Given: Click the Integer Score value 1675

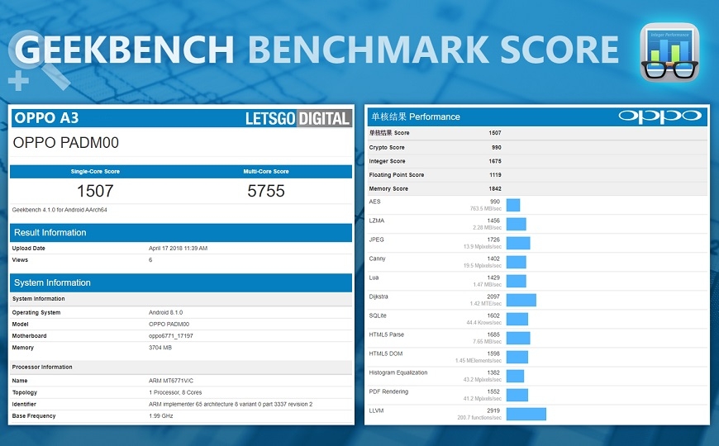Looking at the screenshot, I should (x=495, y=161).
